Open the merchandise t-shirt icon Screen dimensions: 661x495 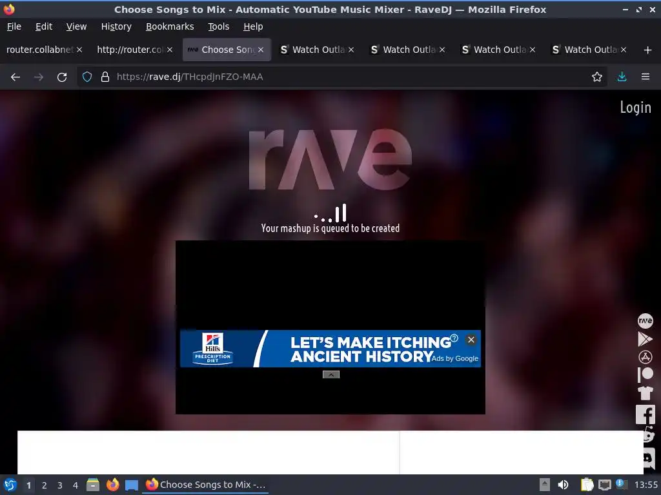645,393
